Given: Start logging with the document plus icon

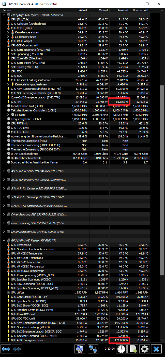Looking at the screenshot, I should click(x=133, y=349).
